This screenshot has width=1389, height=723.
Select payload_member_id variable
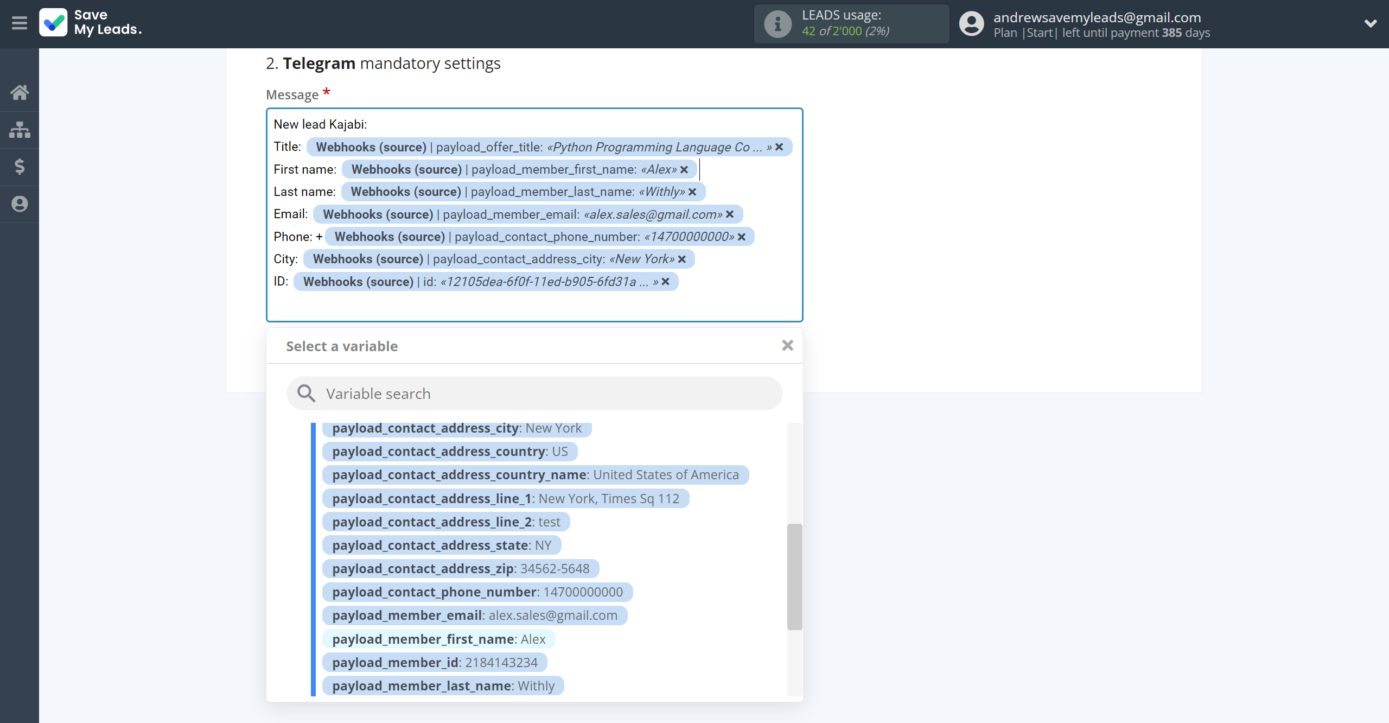435,663
